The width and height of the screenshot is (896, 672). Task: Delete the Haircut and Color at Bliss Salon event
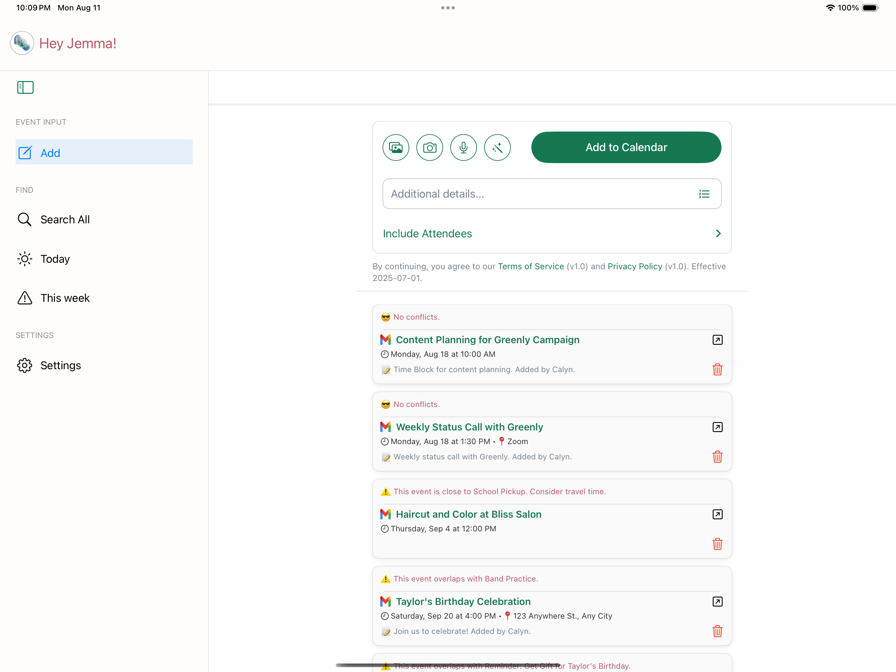click(717, 544)
